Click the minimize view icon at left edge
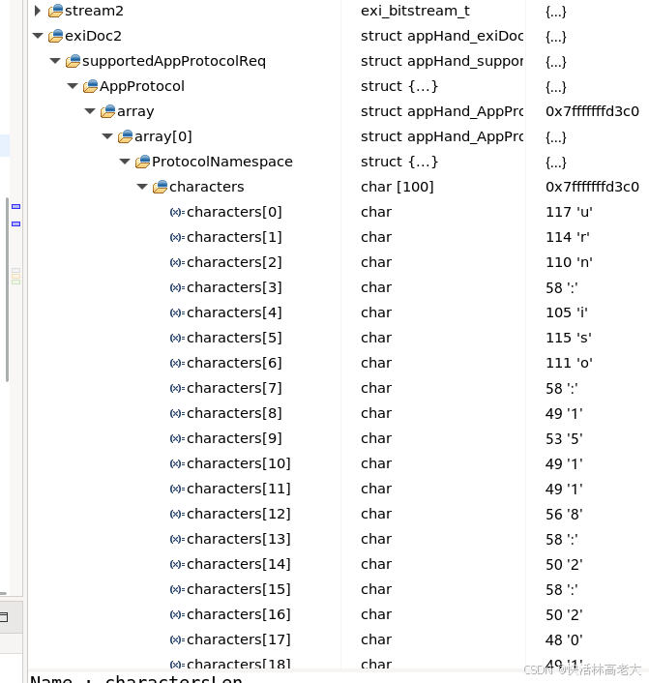The image size is (649, 683). [x=4, y=617]
